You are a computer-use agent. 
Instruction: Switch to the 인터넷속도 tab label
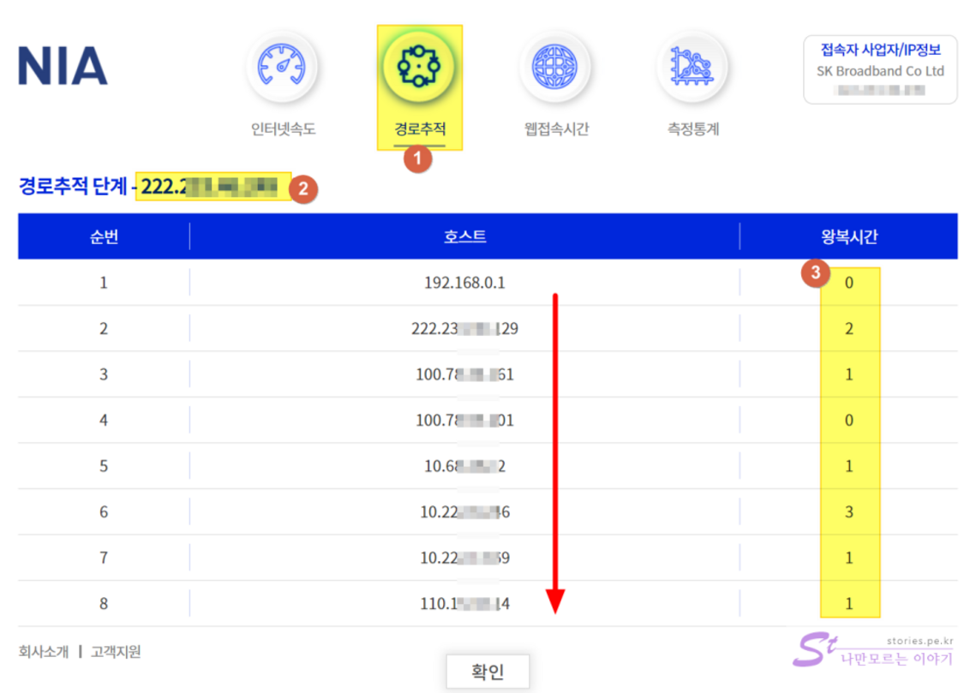tap(283, 129)
